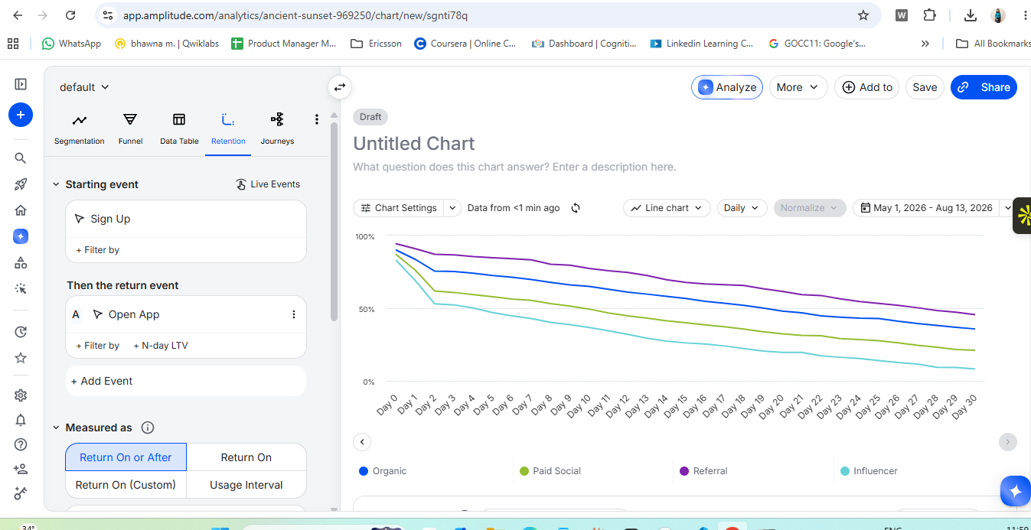Toggle Organic series in legend
This screenshot has width=1031, height=530.
tap(383, 471)
